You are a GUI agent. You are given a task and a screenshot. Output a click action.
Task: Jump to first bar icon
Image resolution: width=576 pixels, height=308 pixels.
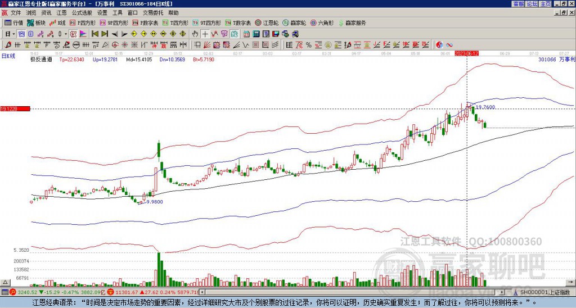94,34
